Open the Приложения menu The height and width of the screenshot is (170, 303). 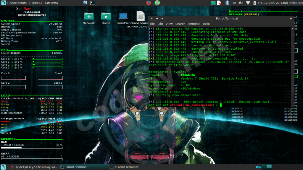[x=17, y=3]
